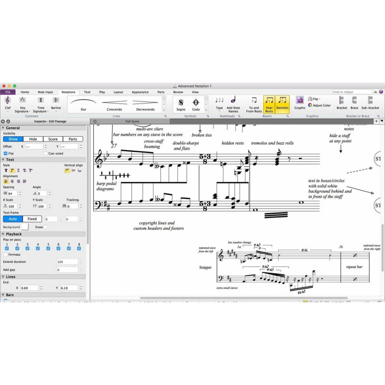Click Add Note Names in Noteheads

click(x=233, y=103)
